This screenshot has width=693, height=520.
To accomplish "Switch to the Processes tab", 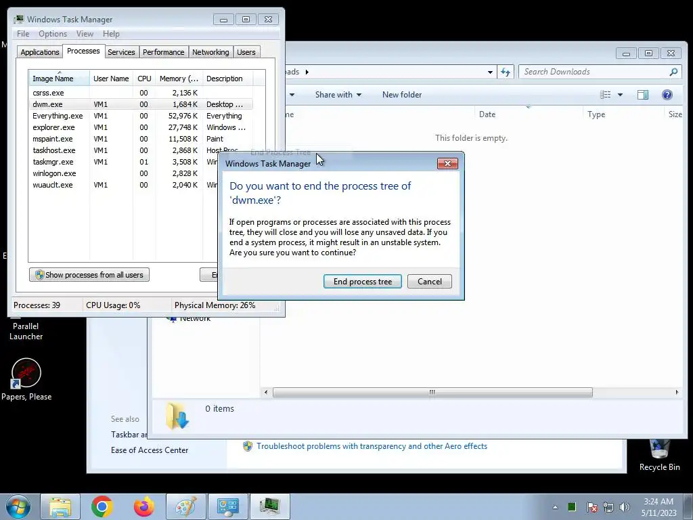I will [83, 51].
